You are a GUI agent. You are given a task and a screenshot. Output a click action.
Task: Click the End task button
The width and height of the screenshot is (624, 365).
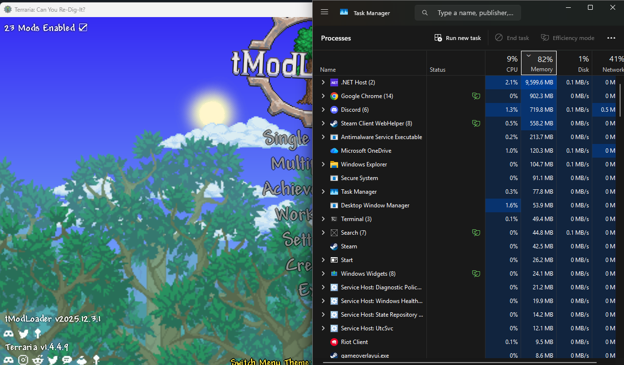click(512, 38)
